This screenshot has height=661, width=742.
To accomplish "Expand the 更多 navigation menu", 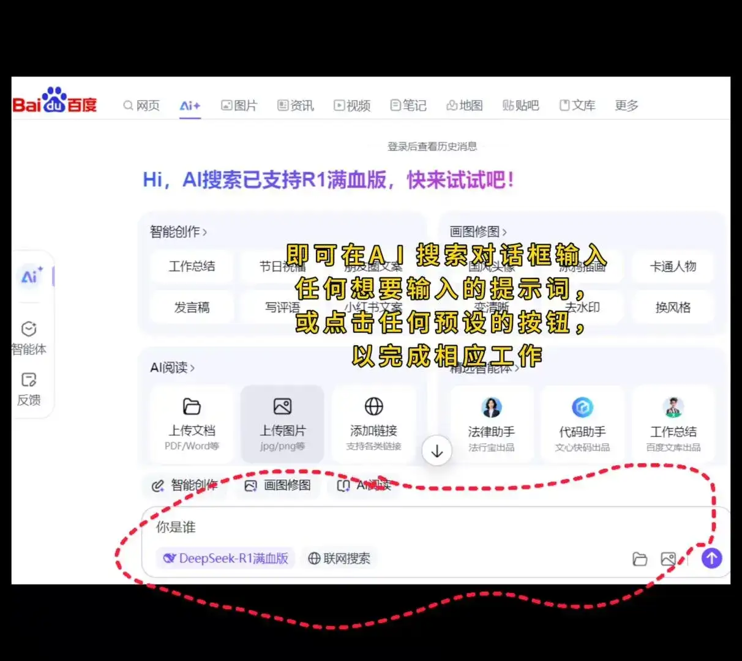I will click(626, 105).
